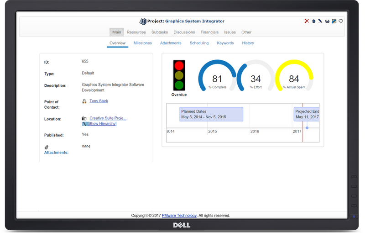Go to the Issues tab
The width and height of the screenshot is (365, 233).
click(230, 32)
